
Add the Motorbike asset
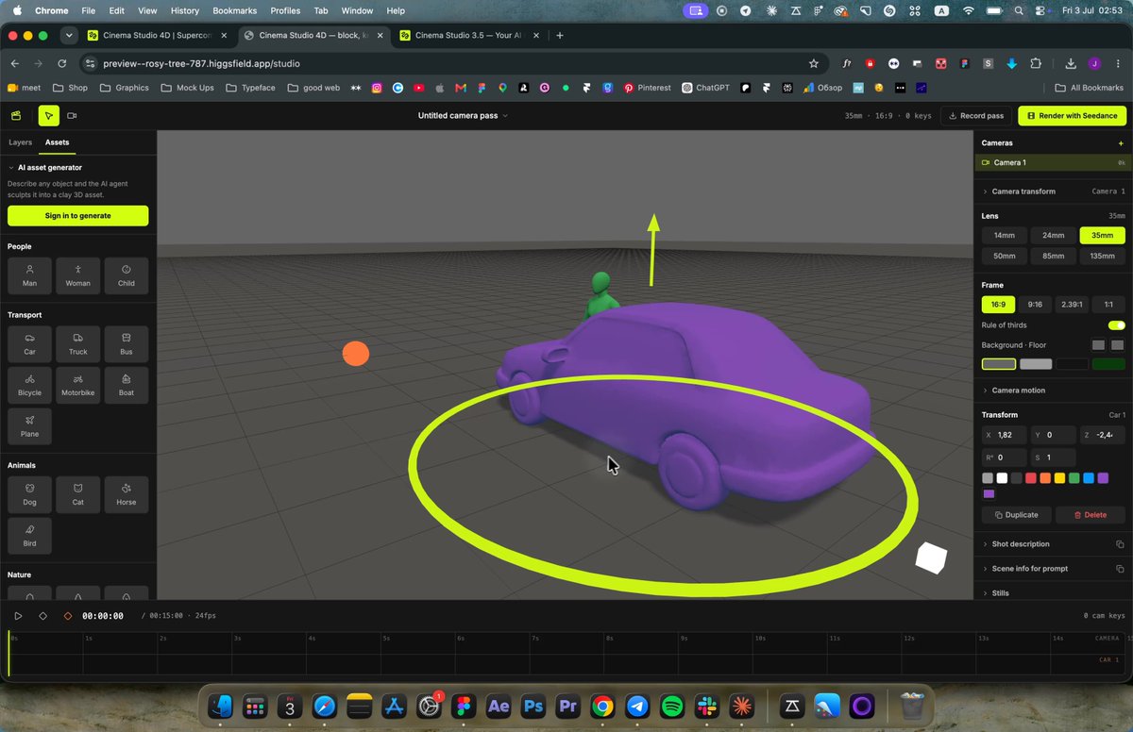pos(78,385)
